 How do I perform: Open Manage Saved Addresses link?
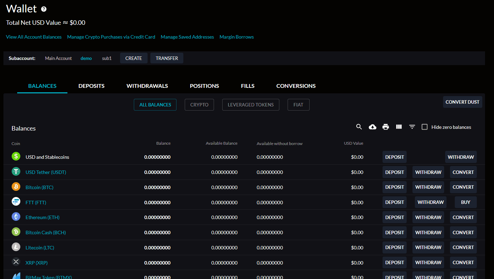coord(187,37)
